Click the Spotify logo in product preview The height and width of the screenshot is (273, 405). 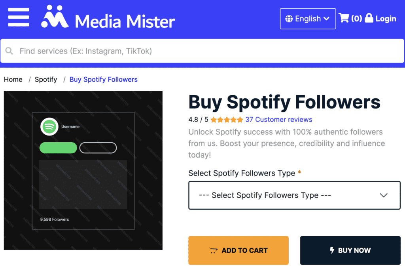tap(49, 127)
